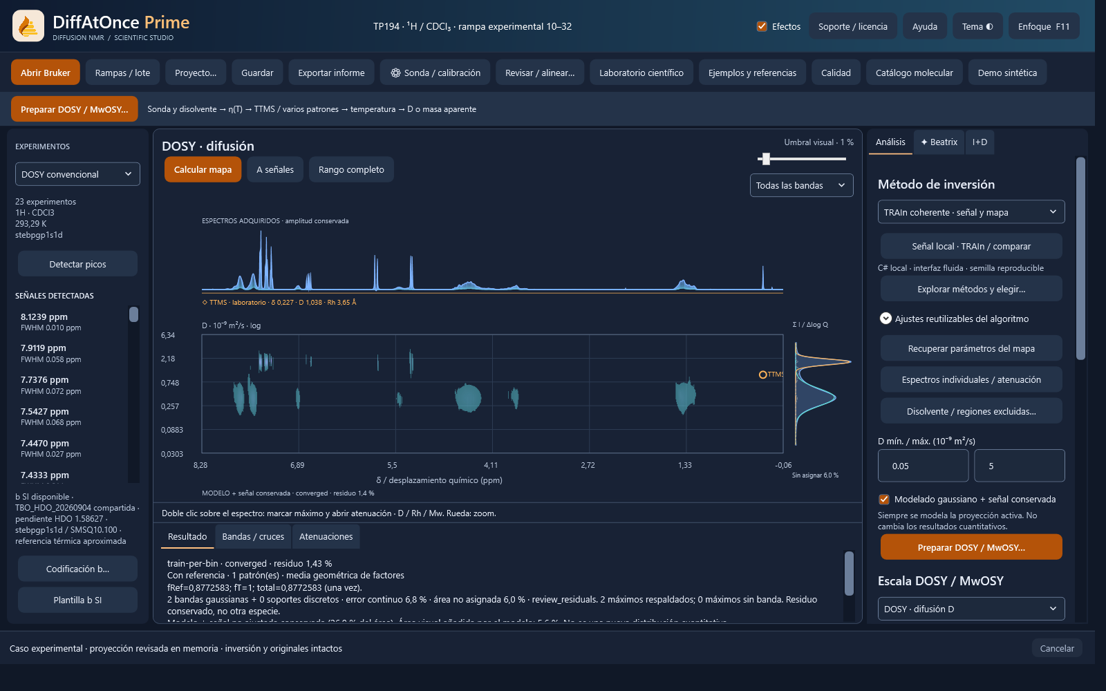Open the Proyecto... menu button
Viewport: 1106px width, 691px height.
click(x=196, y=73)
